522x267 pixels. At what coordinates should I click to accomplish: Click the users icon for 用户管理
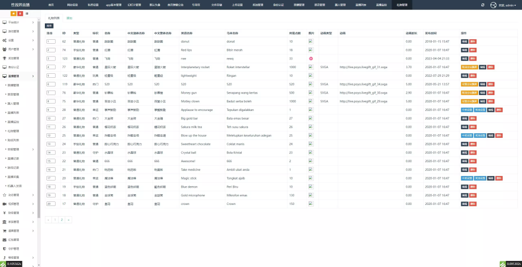pos(4,49)
